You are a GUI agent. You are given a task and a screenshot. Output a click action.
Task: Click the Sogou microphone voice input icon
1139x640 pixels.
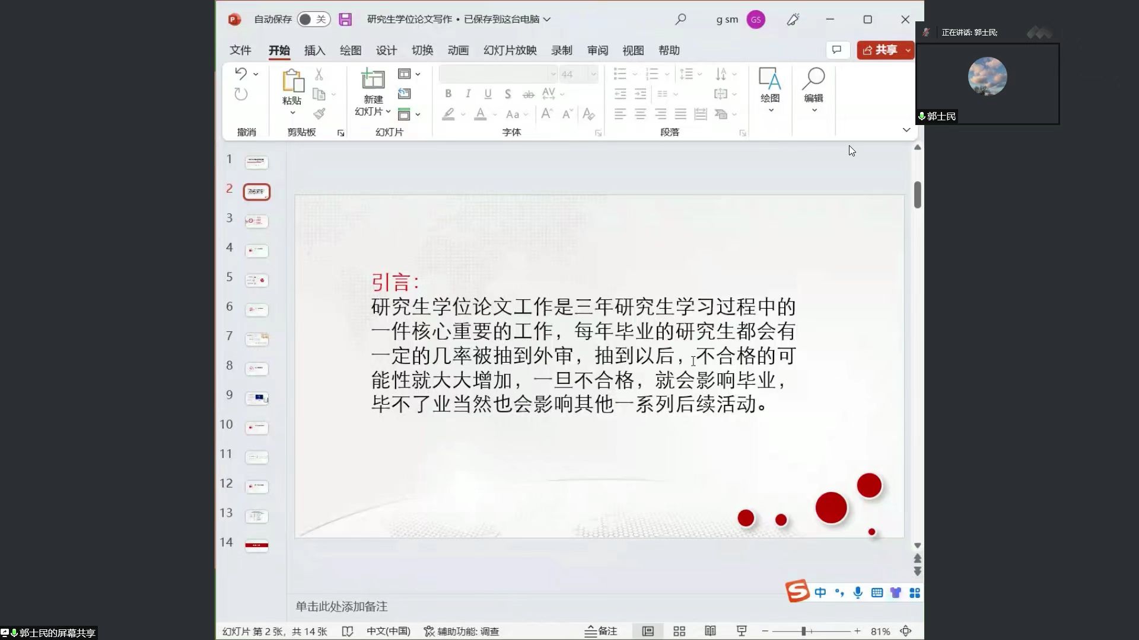click(858, 593)
